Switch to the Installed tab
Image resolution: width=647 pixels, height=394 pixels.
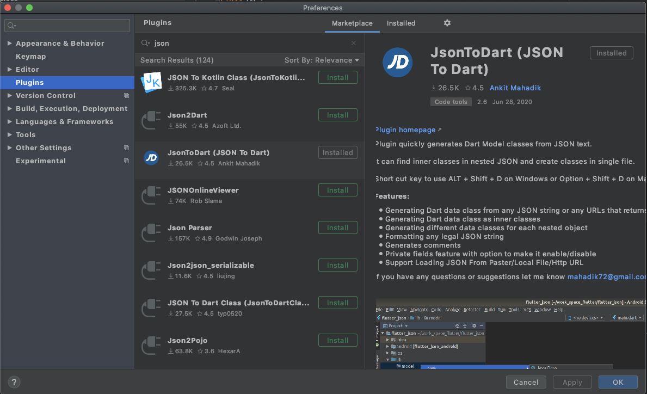[401, 23]
